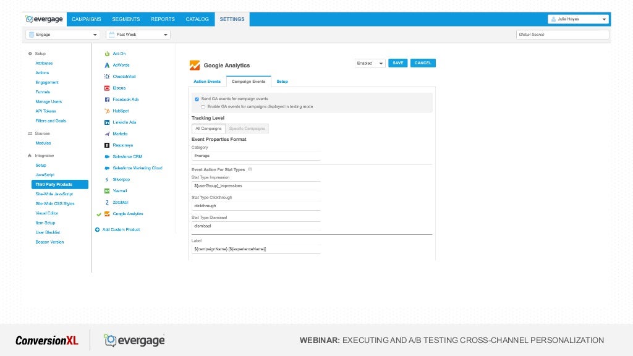Click the Salesforce CRM cloud icon
This screenshot has height=356, width=633.
[x=107, y=156]
